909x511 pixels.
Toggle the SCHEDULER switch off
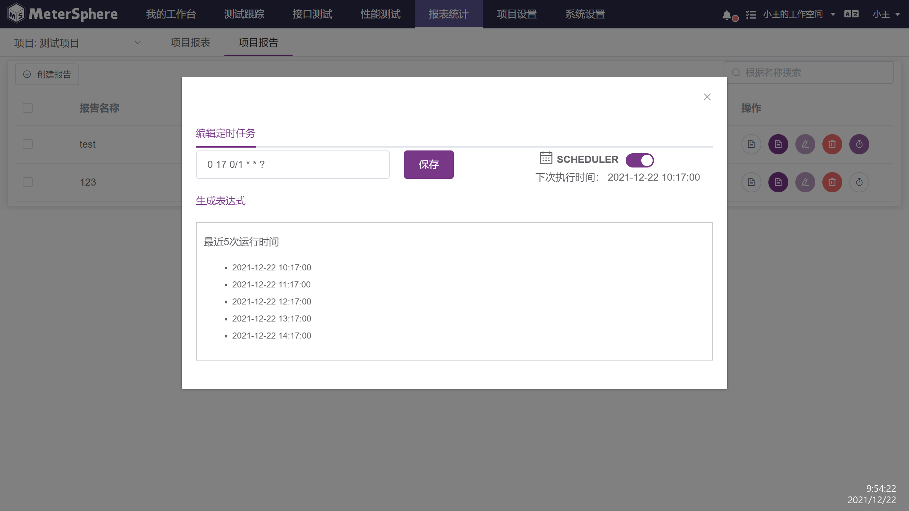pyautogui.click(x=639, y=160)
